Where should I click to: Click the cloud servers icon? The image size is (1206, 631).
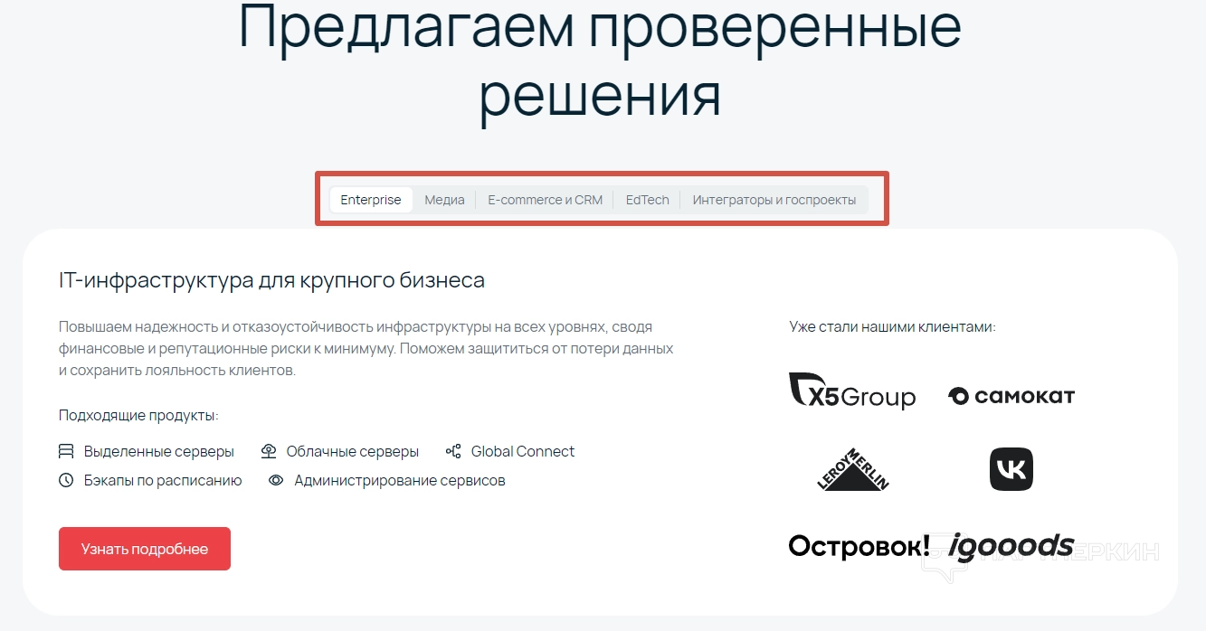[268, 451]
